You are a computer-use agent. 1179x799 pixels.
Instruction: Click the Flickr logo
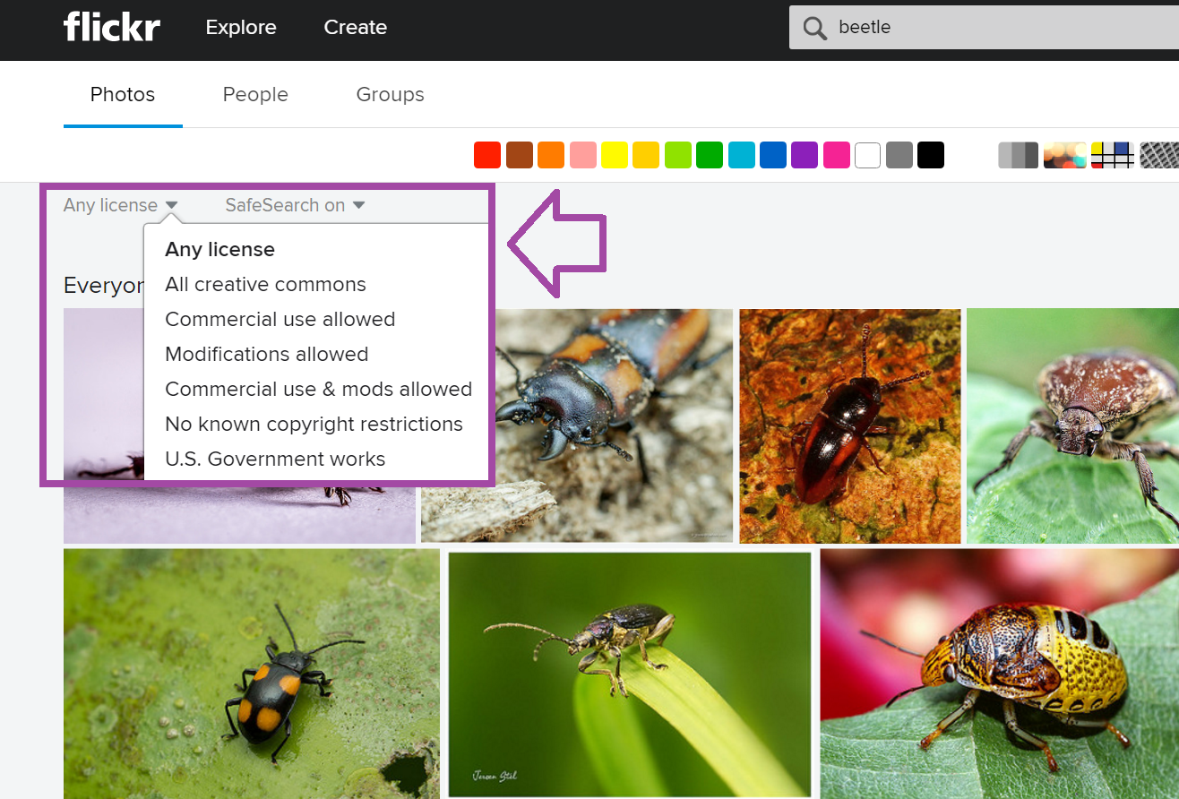pyautogui.click(x=111, y=27)
